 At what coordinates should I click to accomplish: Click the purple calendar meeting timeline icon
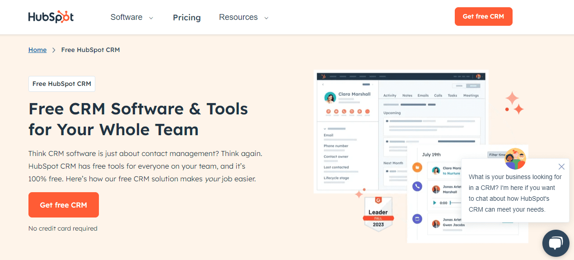click(x=417, y=219)
